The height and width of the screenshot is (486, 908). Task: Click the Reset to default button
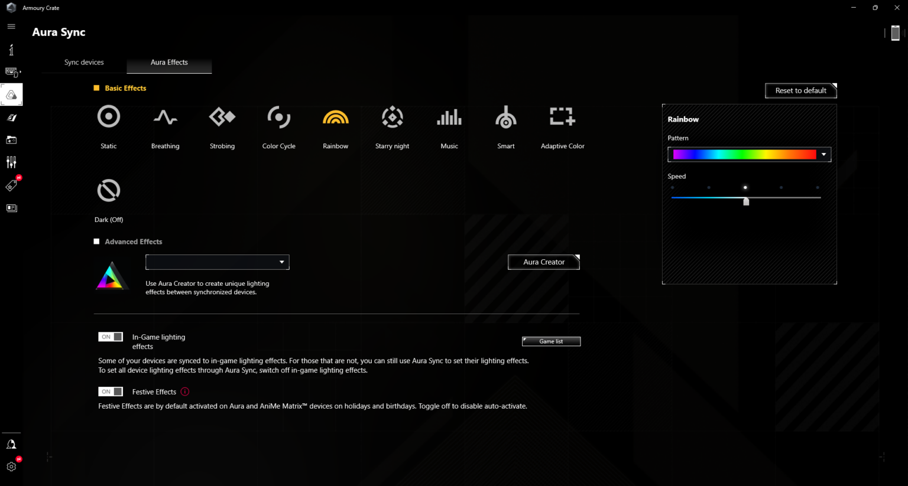[x=800, y=90]
